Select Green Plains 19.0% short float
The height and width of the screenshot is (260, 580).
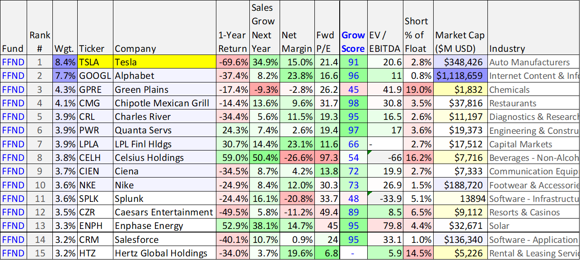pyautogui.click(x=418, y=90)
